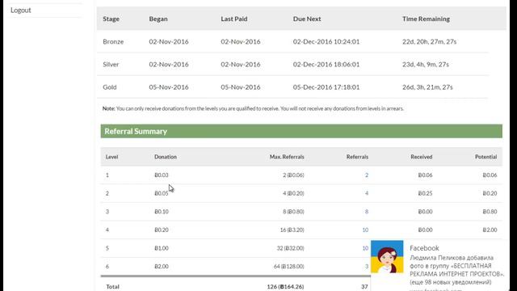Screen dimensions: 517x291
Task: Click Facebook notification avatar thumbnail
Action: 387,257
